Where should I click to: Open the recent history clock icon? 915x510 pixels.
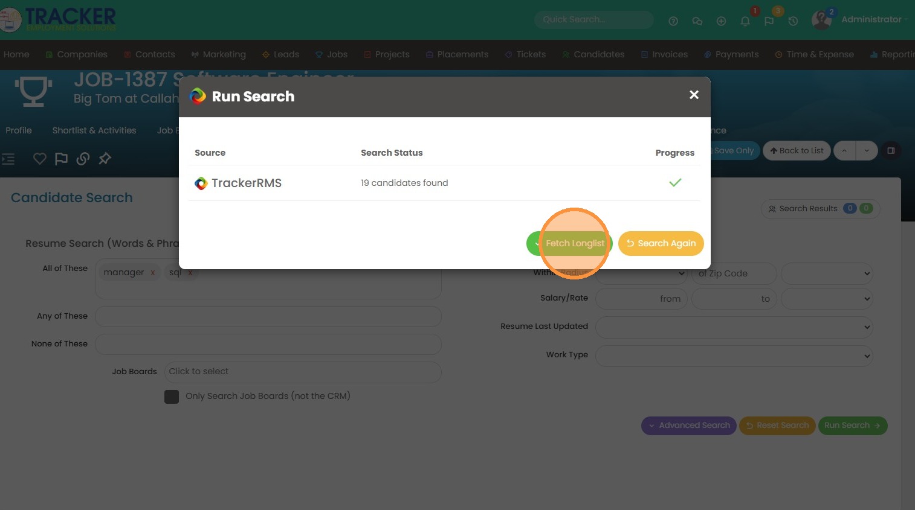793,21
